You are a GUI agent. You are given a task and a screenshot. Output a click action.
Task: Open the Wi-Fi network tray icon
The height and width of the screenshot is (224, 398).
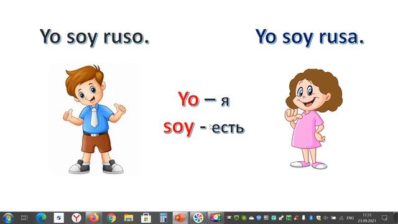point(341,218)
